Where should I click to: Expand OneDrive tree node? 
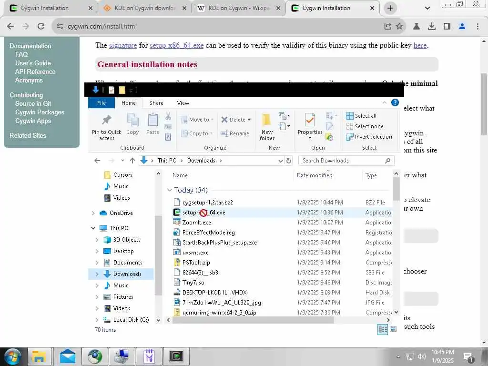pyautogui.click(x=93, y=213)
